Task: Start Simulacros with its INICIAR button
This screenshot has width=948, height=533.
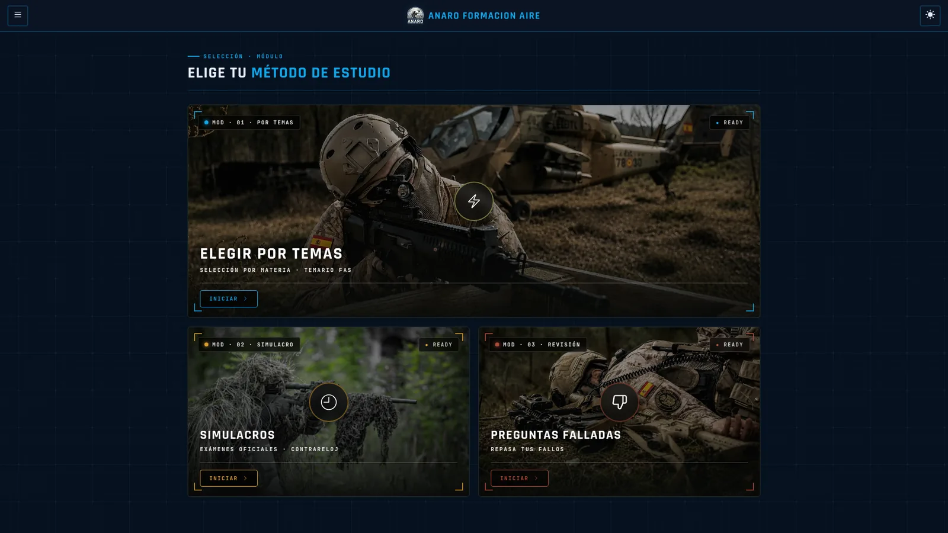Action: point(229,479)
